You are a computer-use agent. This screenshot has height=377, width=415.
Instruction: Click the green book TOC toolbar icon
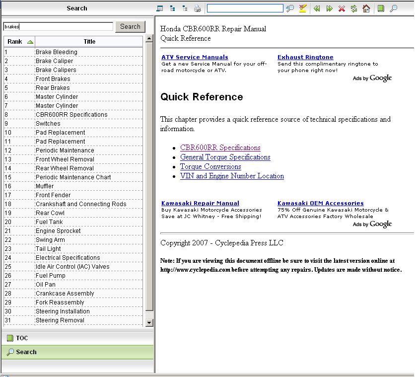click(x=381, y=8)
